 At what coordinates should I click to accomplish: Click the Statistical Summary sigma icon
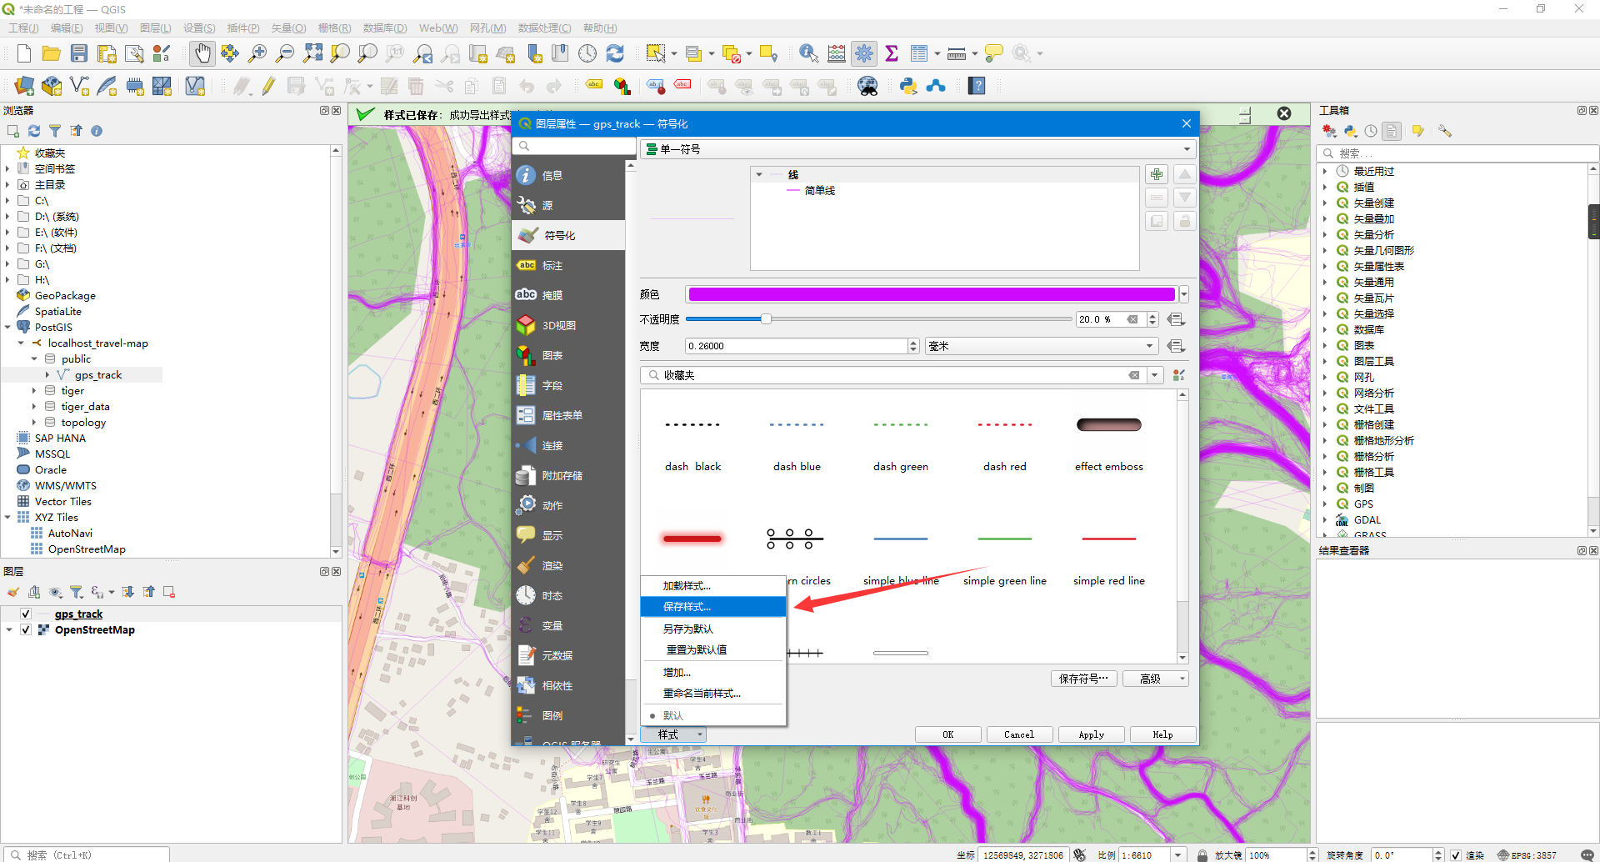click(x=892, y=53)
